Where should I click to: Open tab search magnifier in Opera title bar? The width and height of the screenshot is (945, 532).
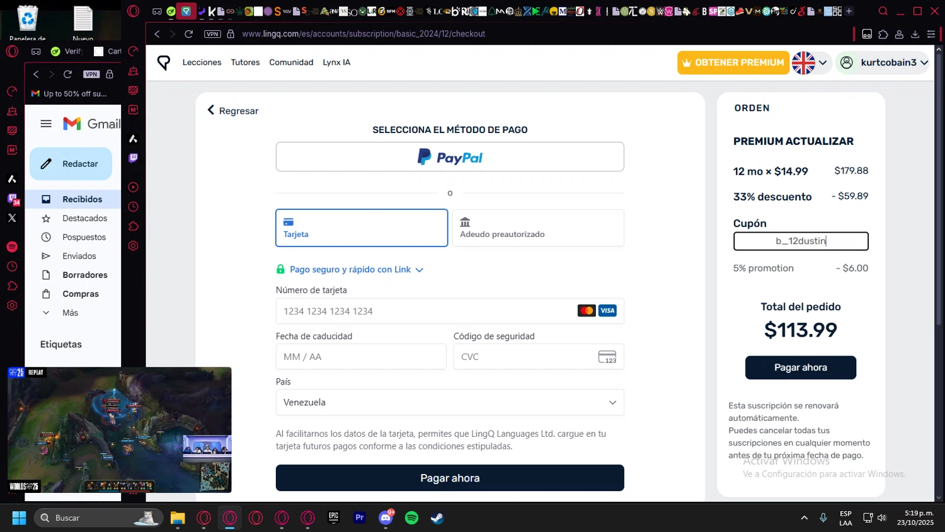pos(883,11)
